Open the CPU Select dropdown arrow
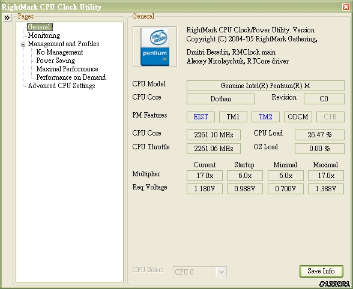This screenshot has width=353, height=289. point(221,272)
